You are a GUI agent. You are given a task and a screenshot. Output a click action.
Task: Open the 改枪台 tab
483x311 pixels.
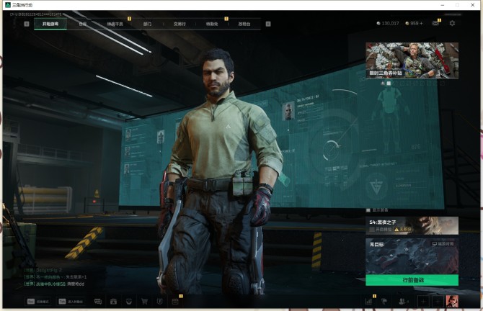point(244,24)
